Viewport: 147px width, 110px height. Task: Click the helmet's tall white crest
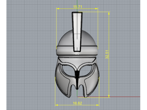pyautogui.click(x=77, y=32)
